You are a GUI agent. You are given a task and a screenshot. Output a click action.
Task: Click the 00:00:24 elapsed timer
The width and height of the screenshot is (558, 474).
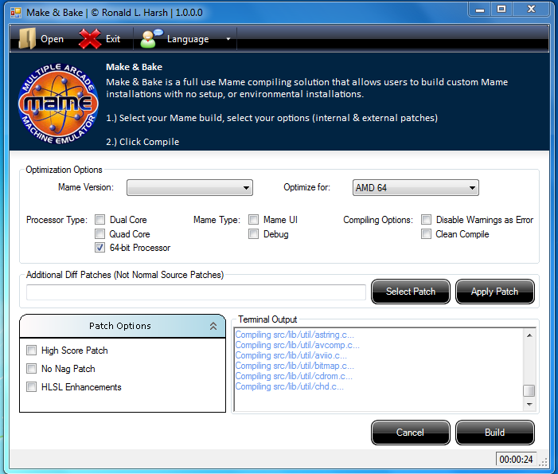click(x=516, y=460)
